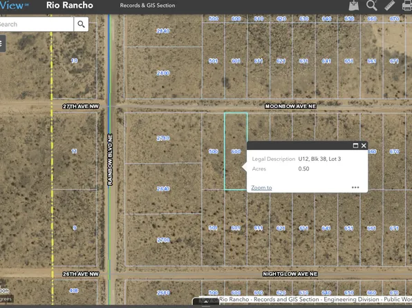Click the Legal Description field label
The image size is (412, 308).
tap(274, 159)
